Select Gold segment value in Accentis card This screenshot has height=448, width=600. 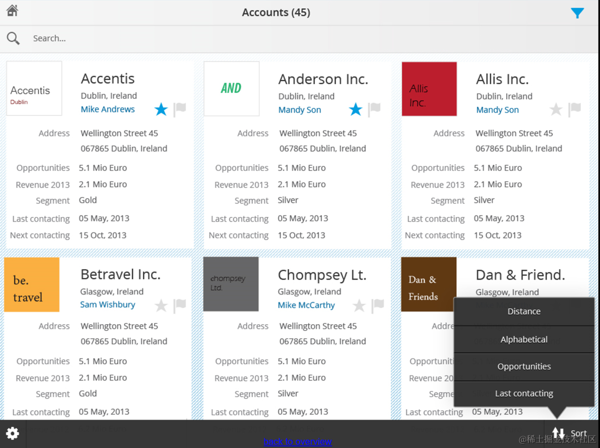(88, 200)
